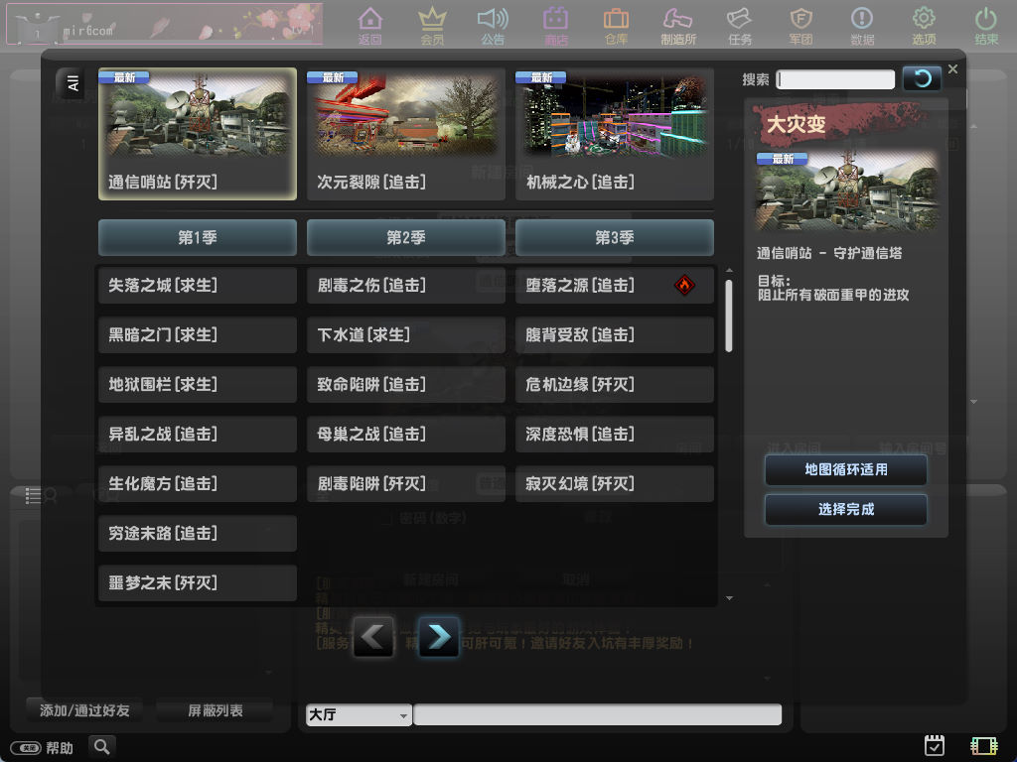Choose the 通信哨站 [歼灭] map card

[198, 134]
